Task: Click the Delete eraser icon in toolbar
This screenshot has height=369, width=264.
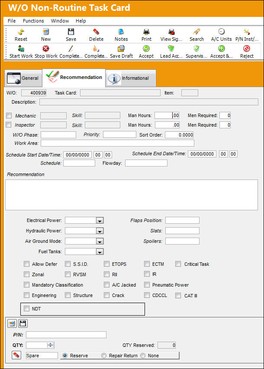Action: click(x=96, y=32)
